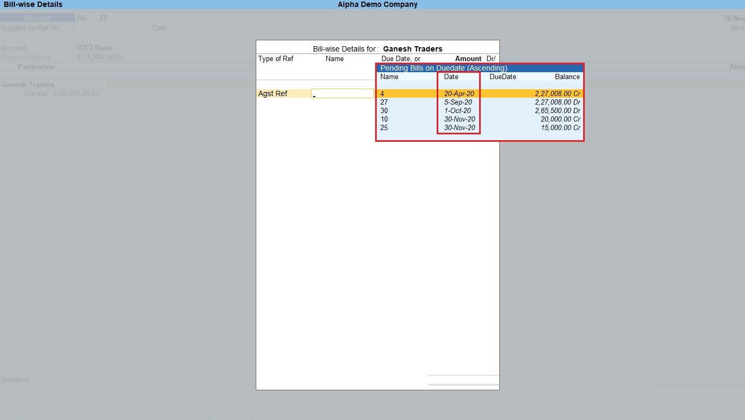Click the Supplier Inv/Ref No. field
The image size is (745, 420).
96,28
